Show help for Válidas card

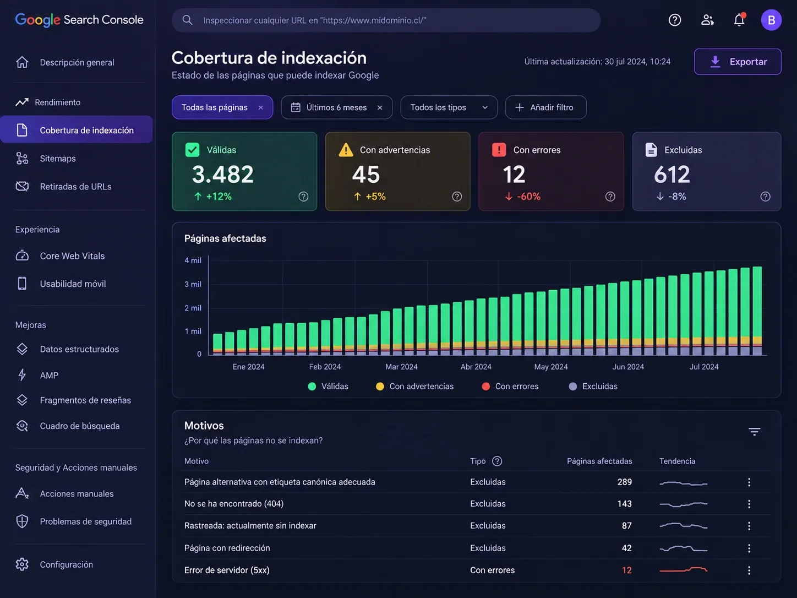tap(303, 197)
